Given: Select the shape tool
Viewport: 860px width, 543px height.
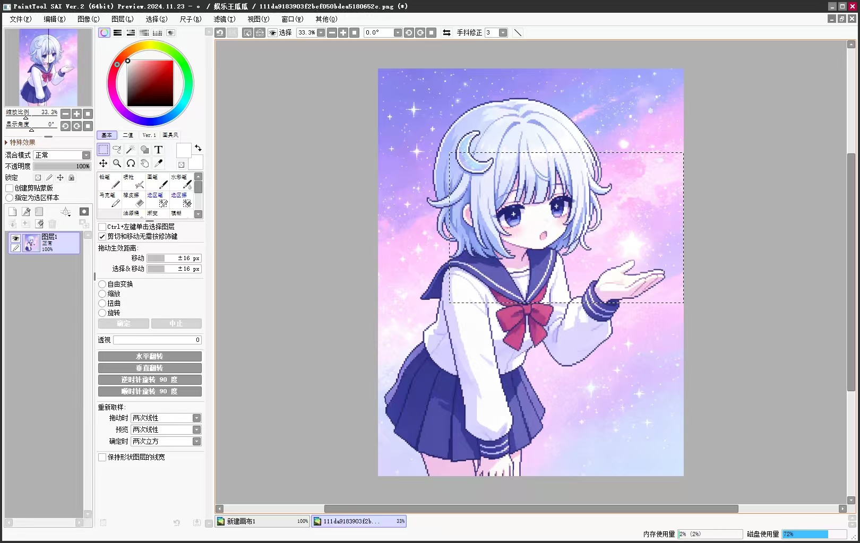Looking at the screenshot, I should [145, 150].
